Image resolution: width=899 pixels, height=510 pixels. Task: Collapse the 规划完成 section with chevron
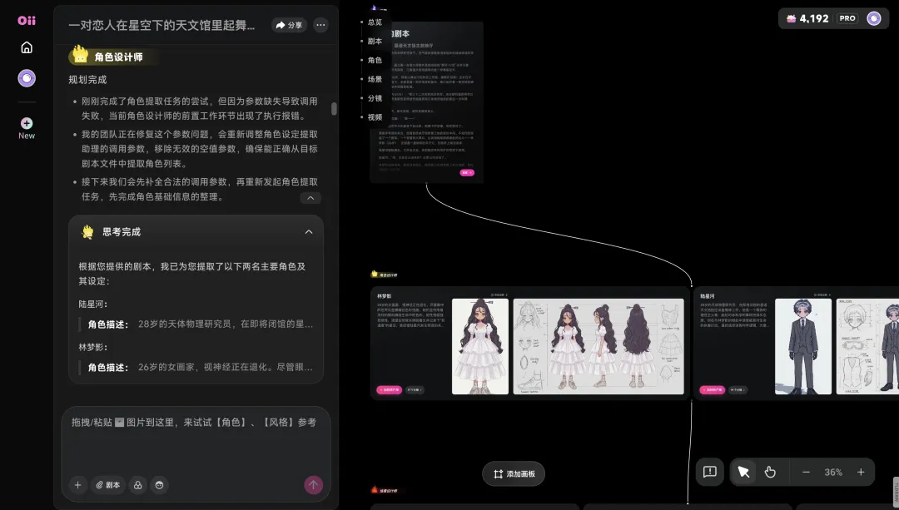[x=310, y=198]
